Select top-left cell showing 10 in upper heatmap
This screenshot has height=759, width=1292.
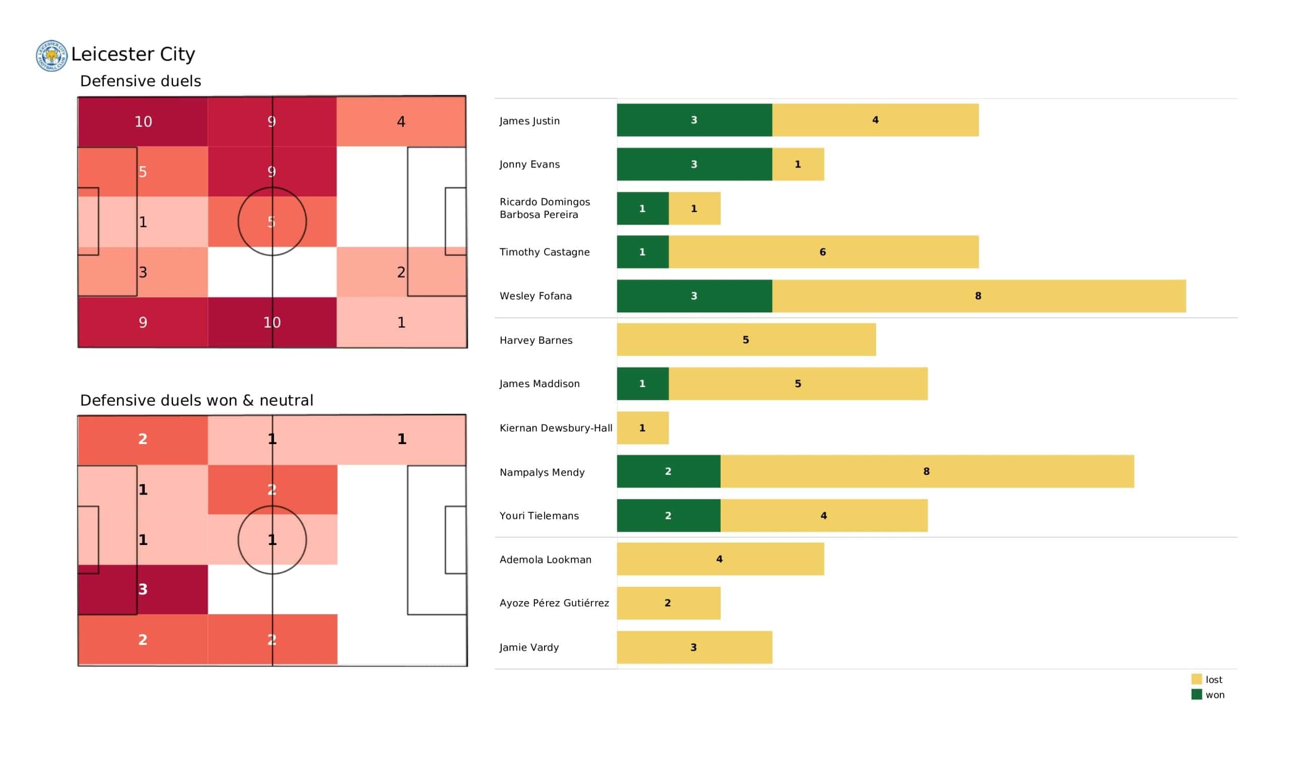pos(142,122)
